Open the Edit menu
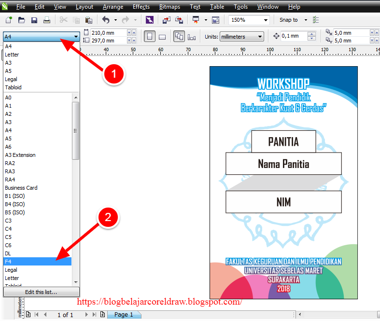The height and width of the screenshot is (321, 380). 39,7
